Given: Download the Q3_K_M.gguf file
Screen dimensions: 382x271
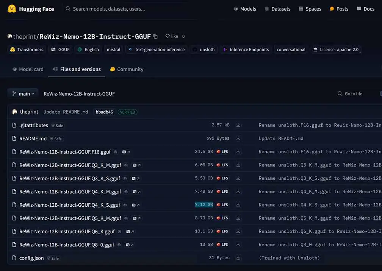Looking at the screenshot, I should [x=238, y=165].
